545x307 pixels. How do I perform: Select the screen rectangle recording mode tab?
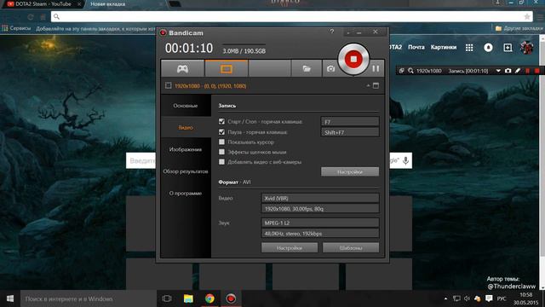(x=227, y=68)
